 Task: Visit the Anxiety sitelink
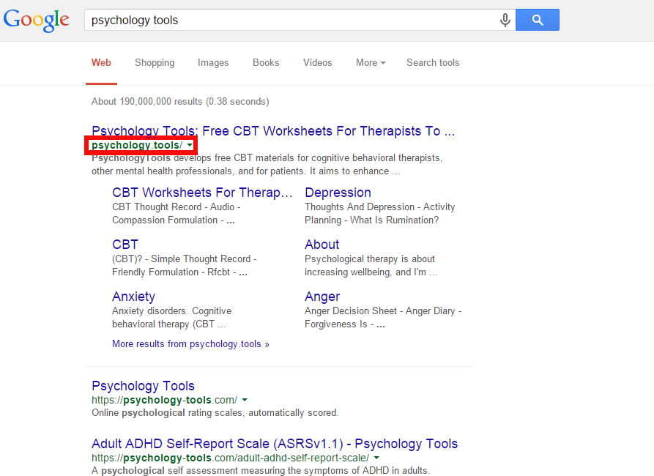click(133, 297)
